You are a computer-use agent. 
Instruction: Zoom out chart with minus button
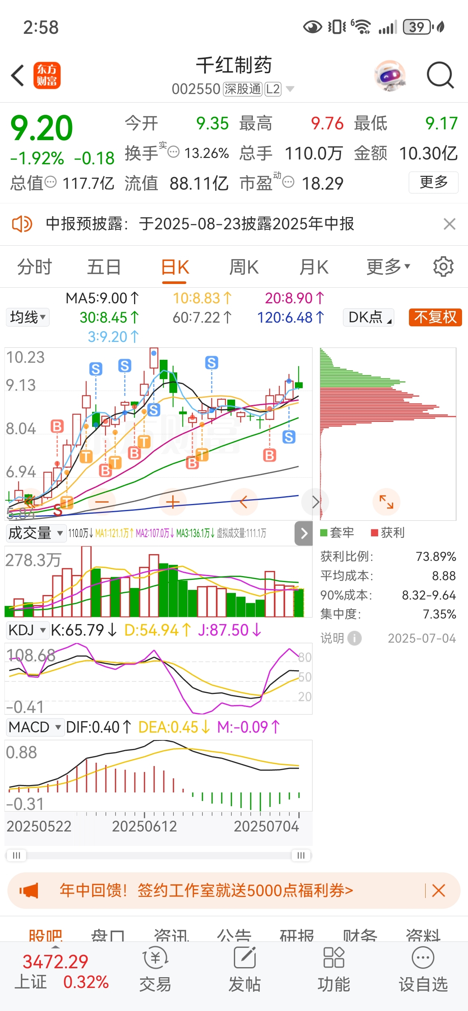(x=102, y=501)
